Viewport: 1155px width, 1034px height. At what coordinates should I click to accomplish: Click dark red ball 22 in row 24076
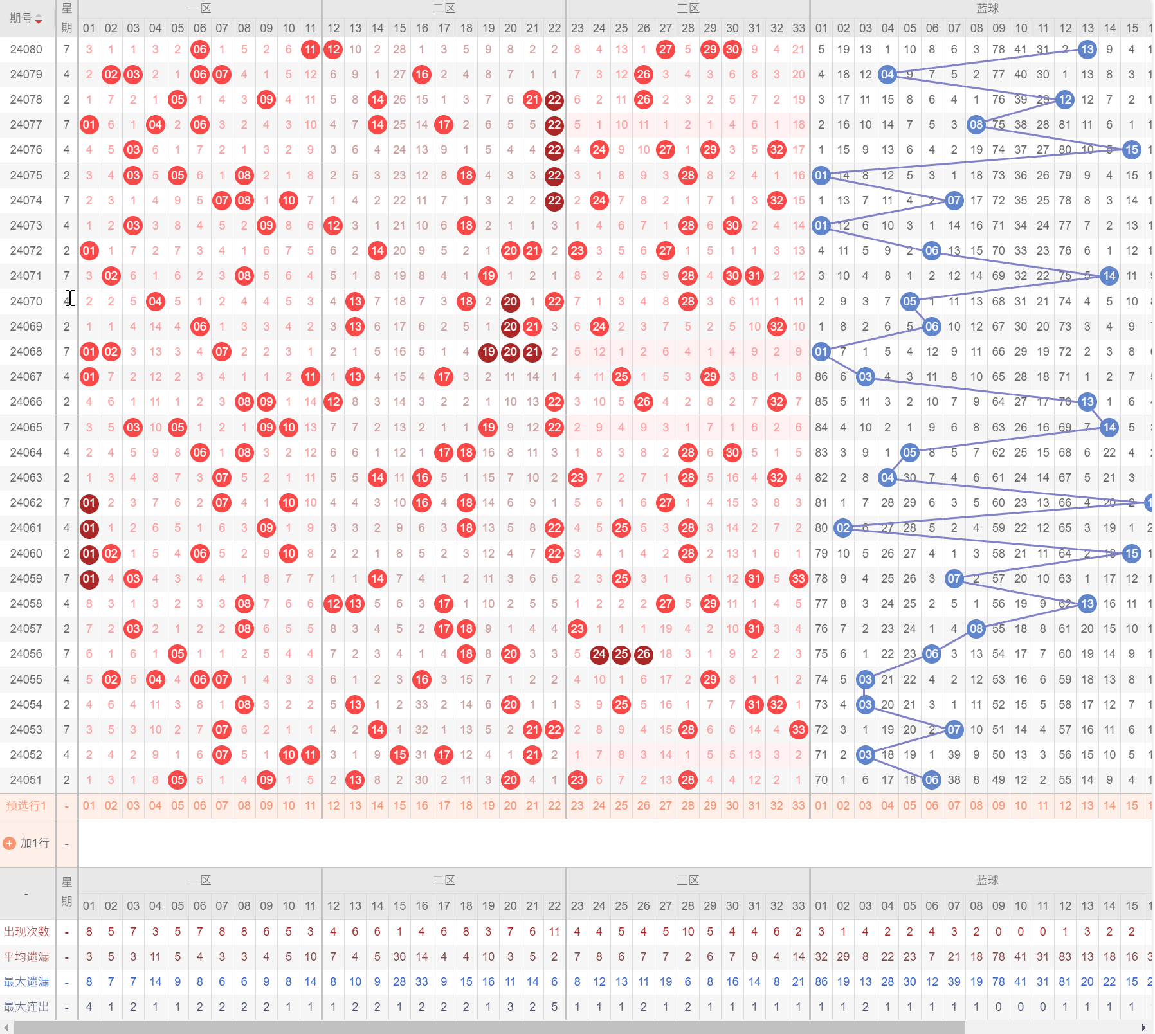[554, 150]
